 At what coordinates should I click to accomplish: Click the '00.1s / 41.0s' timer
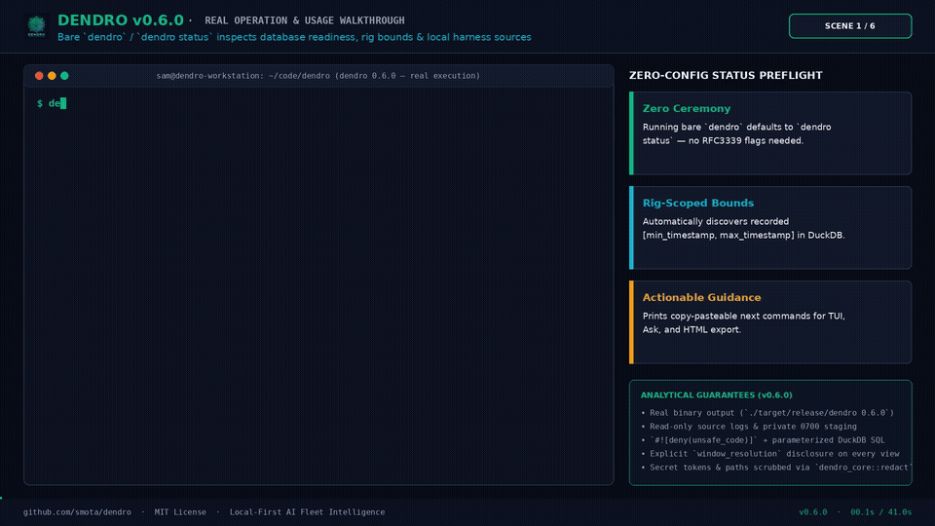(x=880, y=512)
